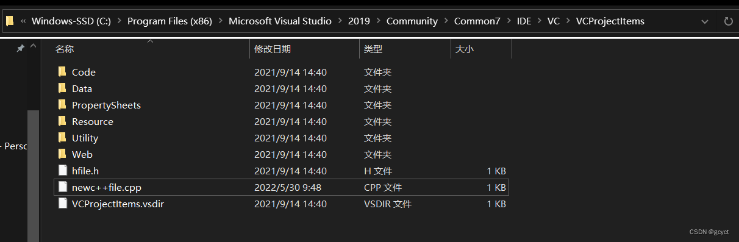Click the H 文件 type cell

378,171
